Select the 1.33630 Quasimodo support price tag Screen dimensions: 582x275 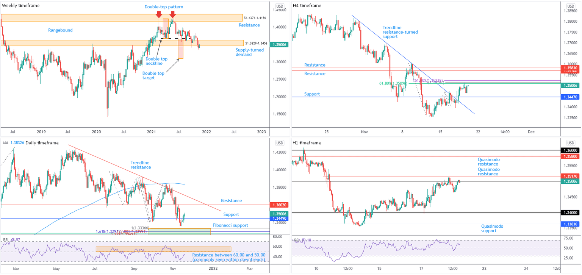click(570, 224)
